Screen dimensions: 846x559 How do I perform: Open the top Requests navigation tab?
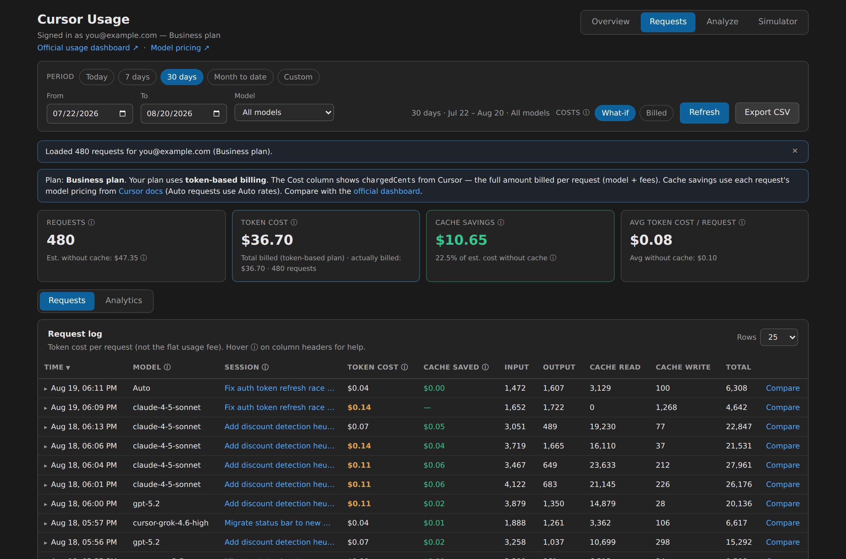point(668,22)
